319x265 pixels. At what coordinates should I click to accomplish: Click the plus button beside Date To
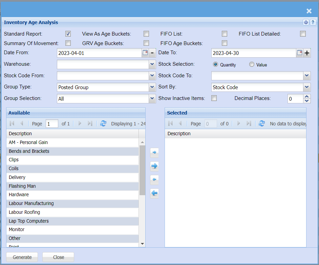click(x=307, y=53)
